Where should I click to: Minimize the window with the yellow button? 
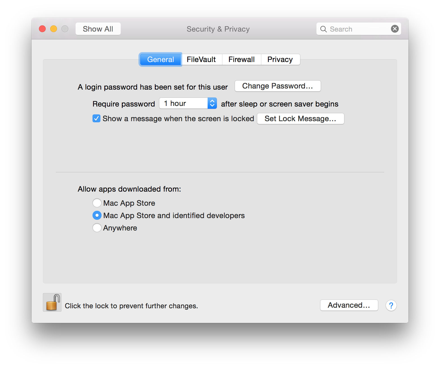[x=54, y=29]
